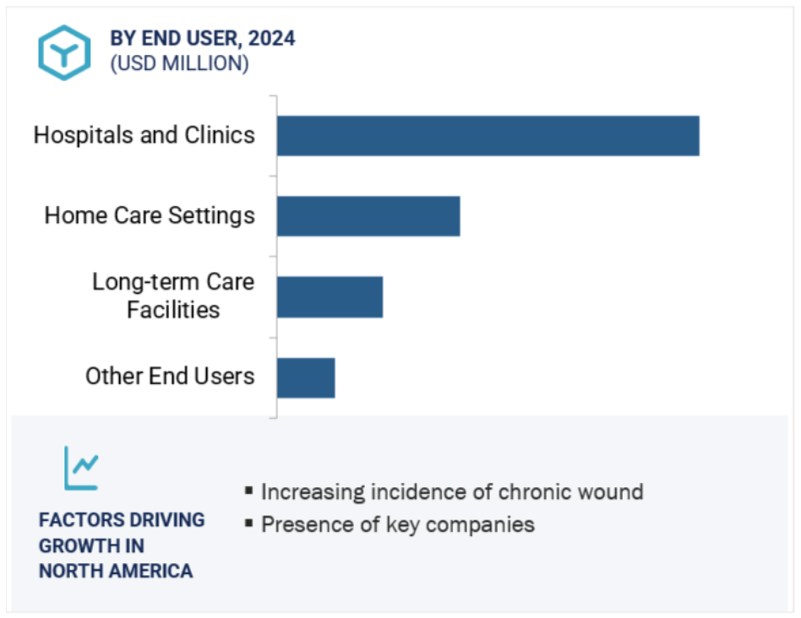The height and width of the screenshot is (618, 801).
Task: Click the bullet before Presence of key companies
Action: (x=248, y=523)
